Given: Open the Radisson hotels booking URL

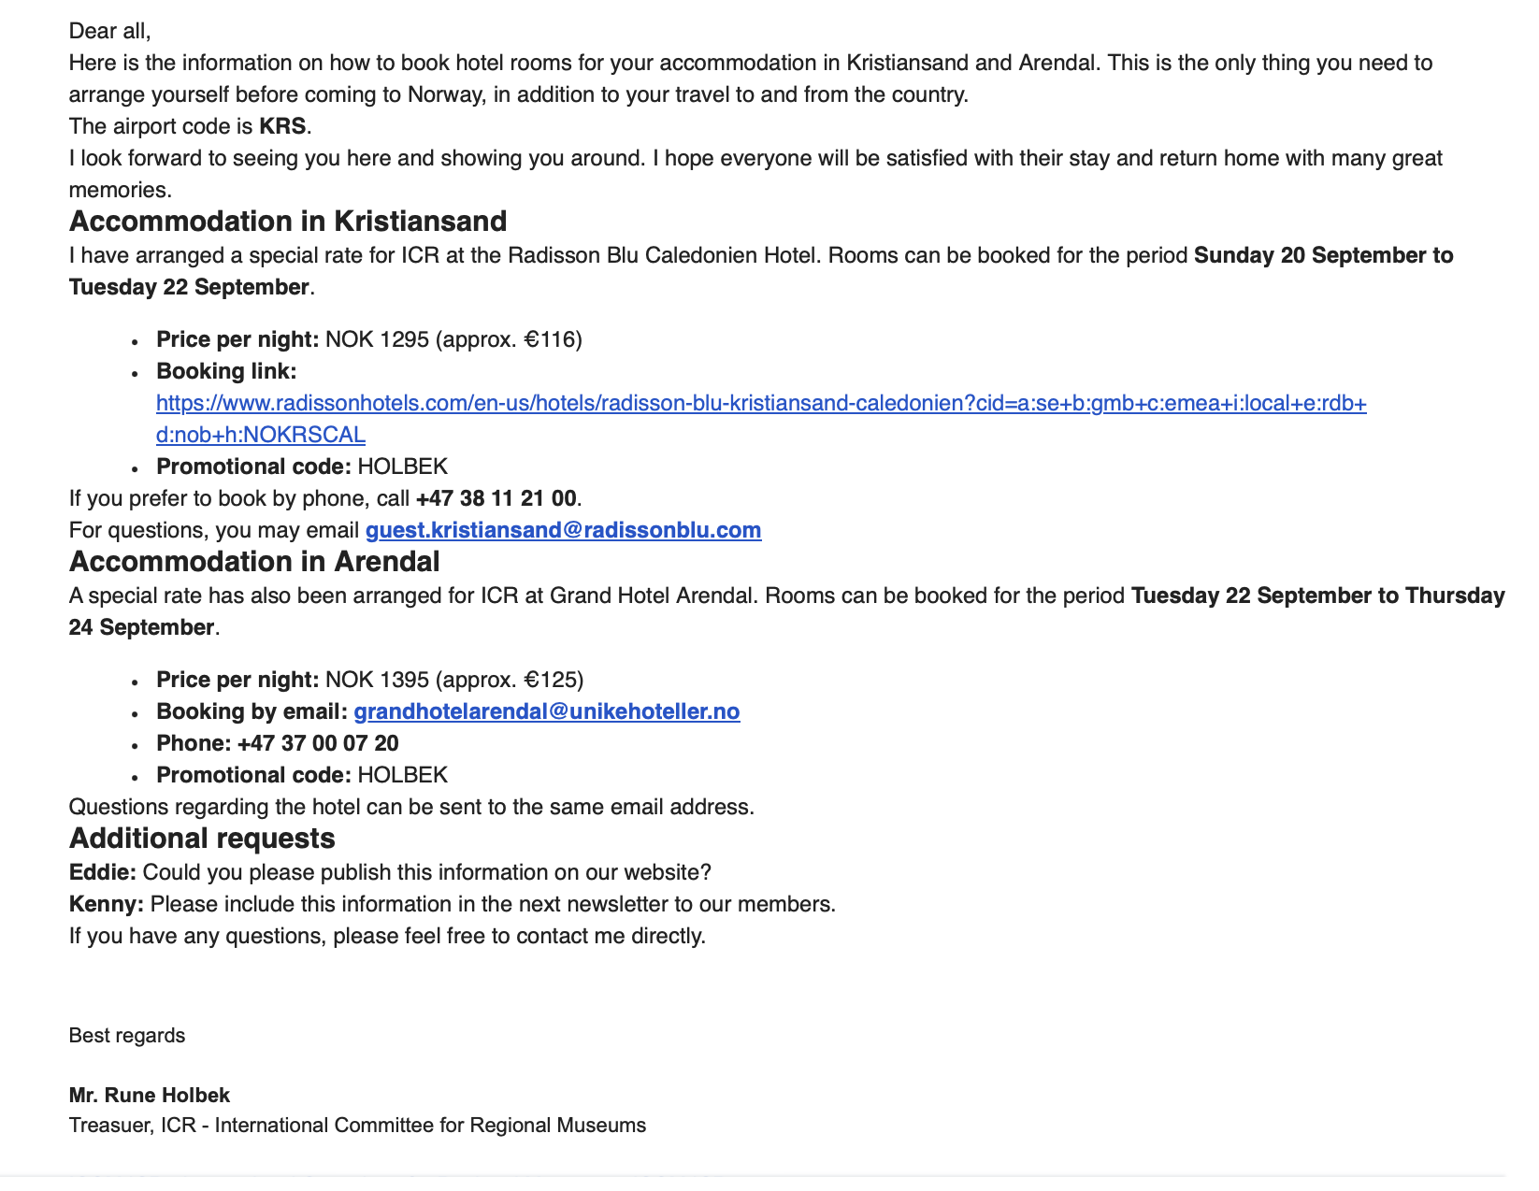Looking at the screenshot, I should [x=760, y=403].
